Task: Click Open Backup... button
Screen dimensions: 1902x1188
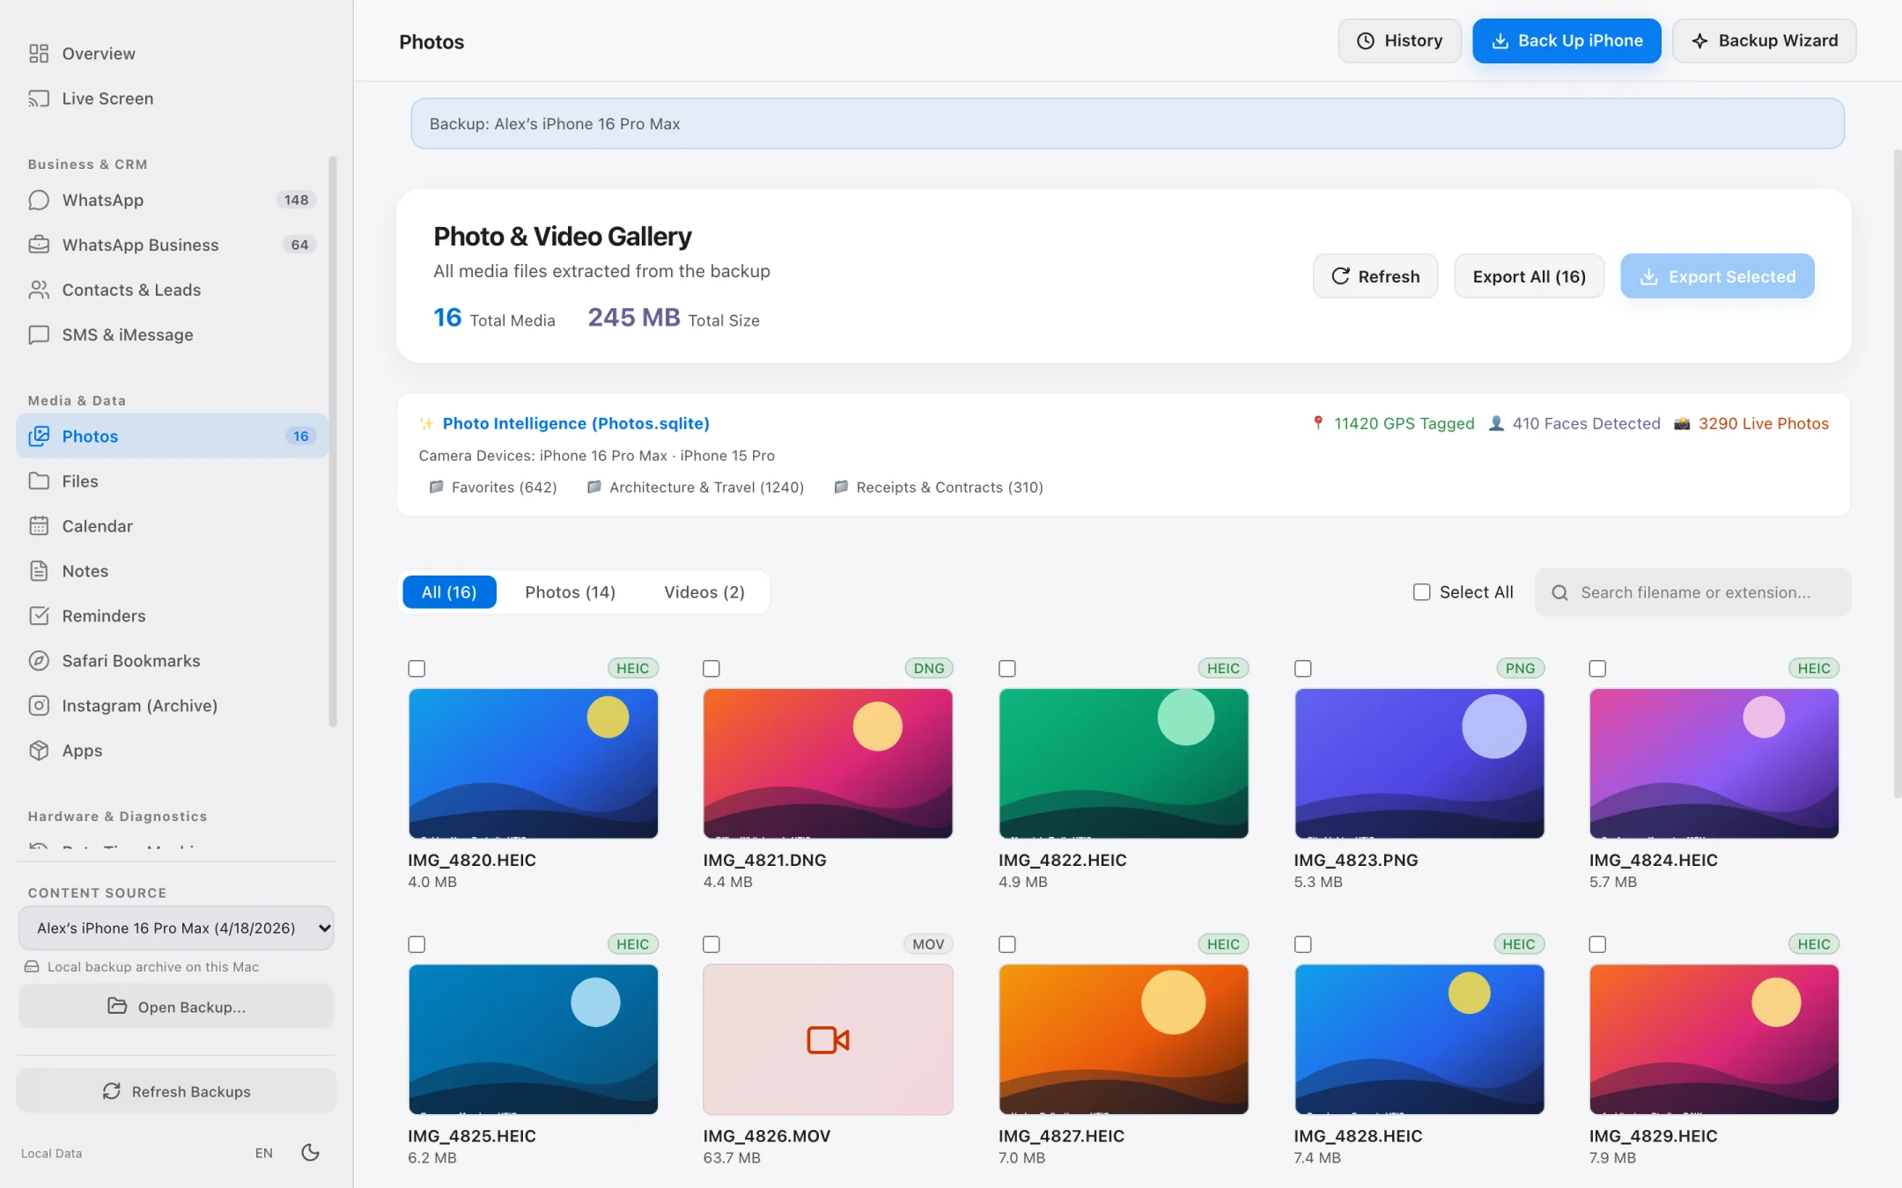Action: 176,1006
